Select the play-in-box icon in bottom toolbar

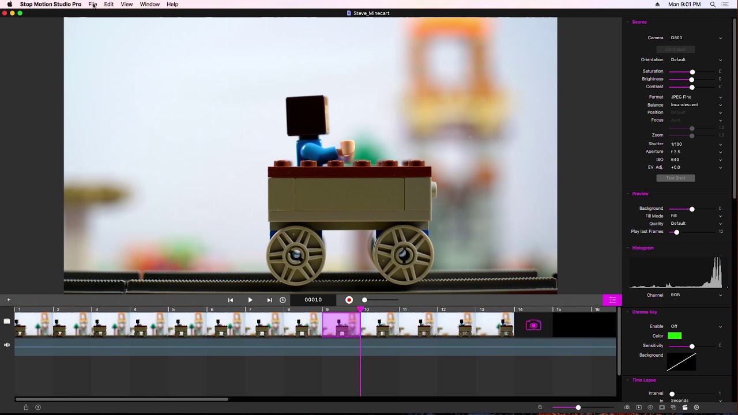(639, 408)
